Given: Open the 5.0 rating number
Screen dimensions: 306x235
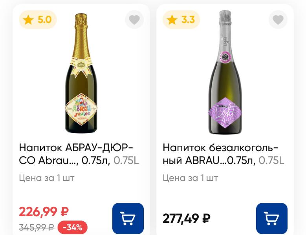Looking at the screenshot, I should pos(44,20).
